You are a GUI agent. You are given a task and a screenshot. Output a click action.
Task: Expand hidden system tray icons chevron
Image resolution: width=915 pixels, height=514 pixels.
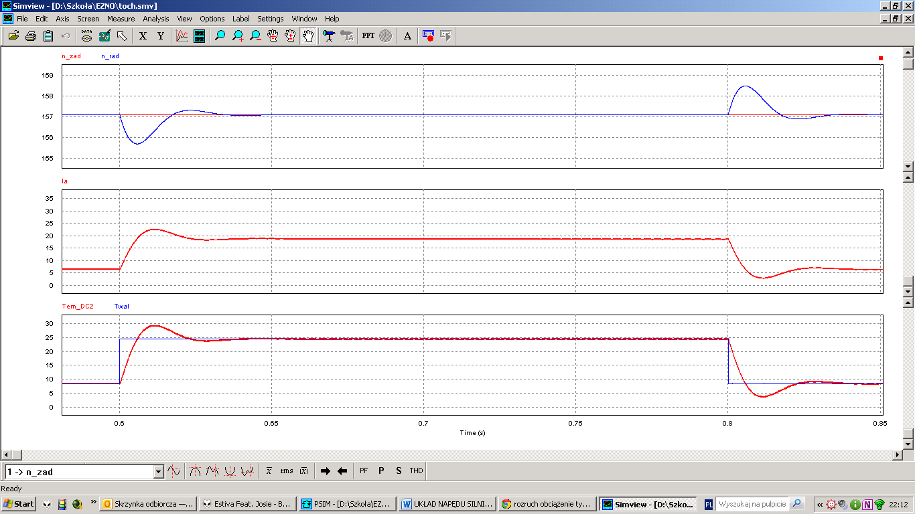pos(820,504)
